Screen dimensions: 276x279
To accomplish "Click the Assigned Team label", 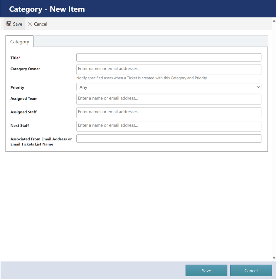I will point(24,99).
